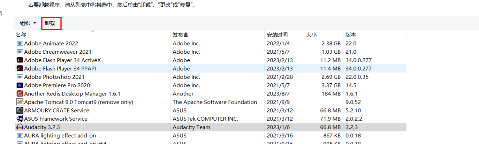Click the Adobe Dreamweaver 2021 icon

point(20,52)
